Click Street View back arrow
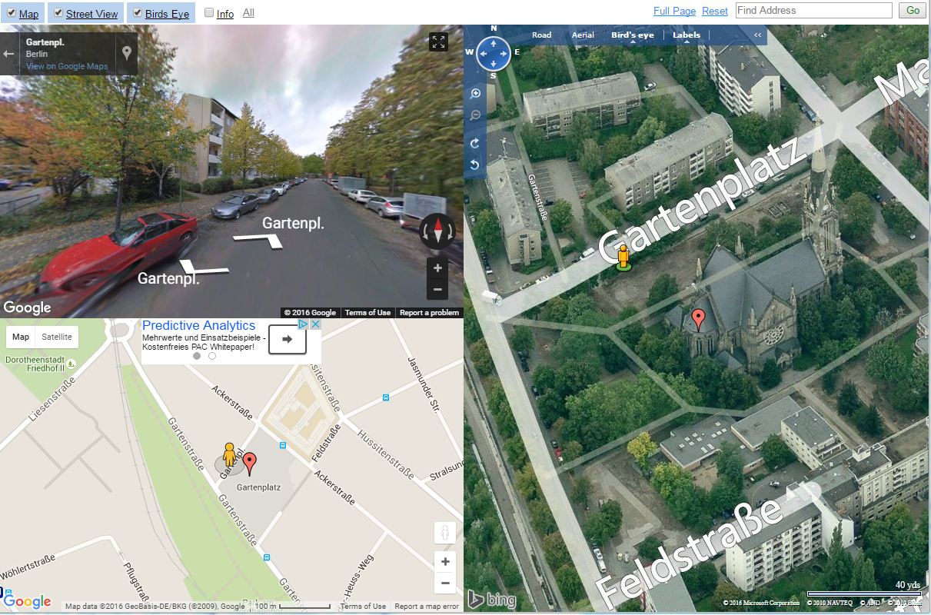 click(9, 54)
